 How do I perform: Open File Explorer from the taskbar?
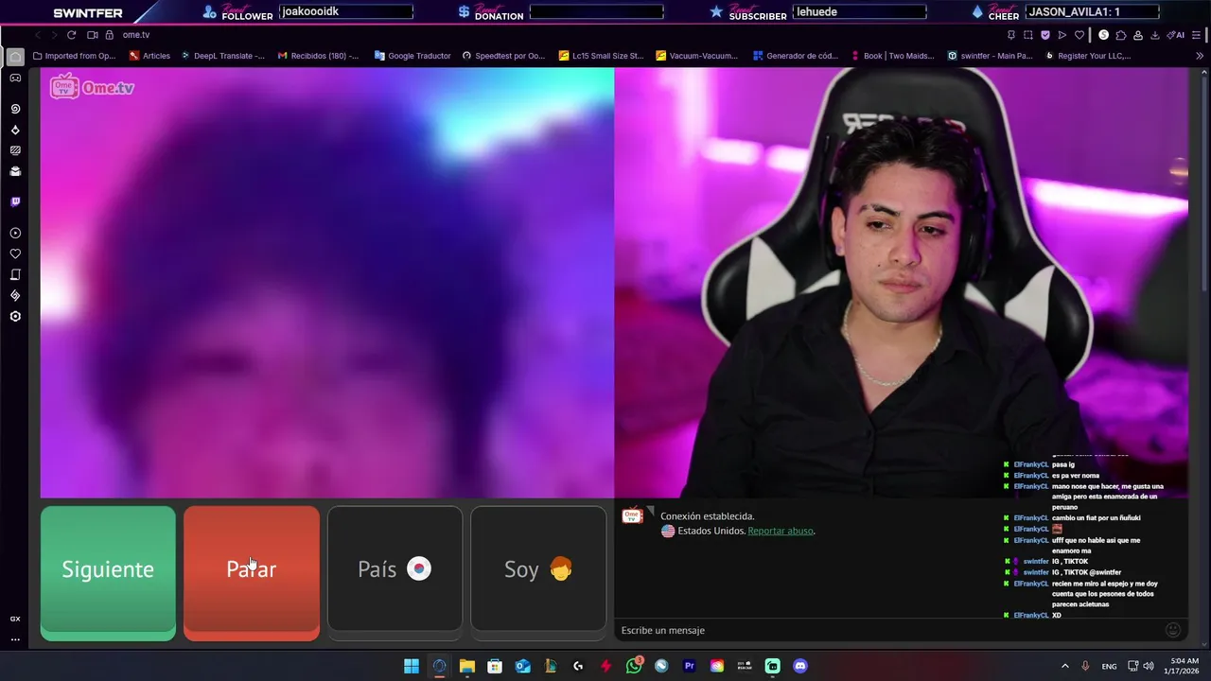467,666
